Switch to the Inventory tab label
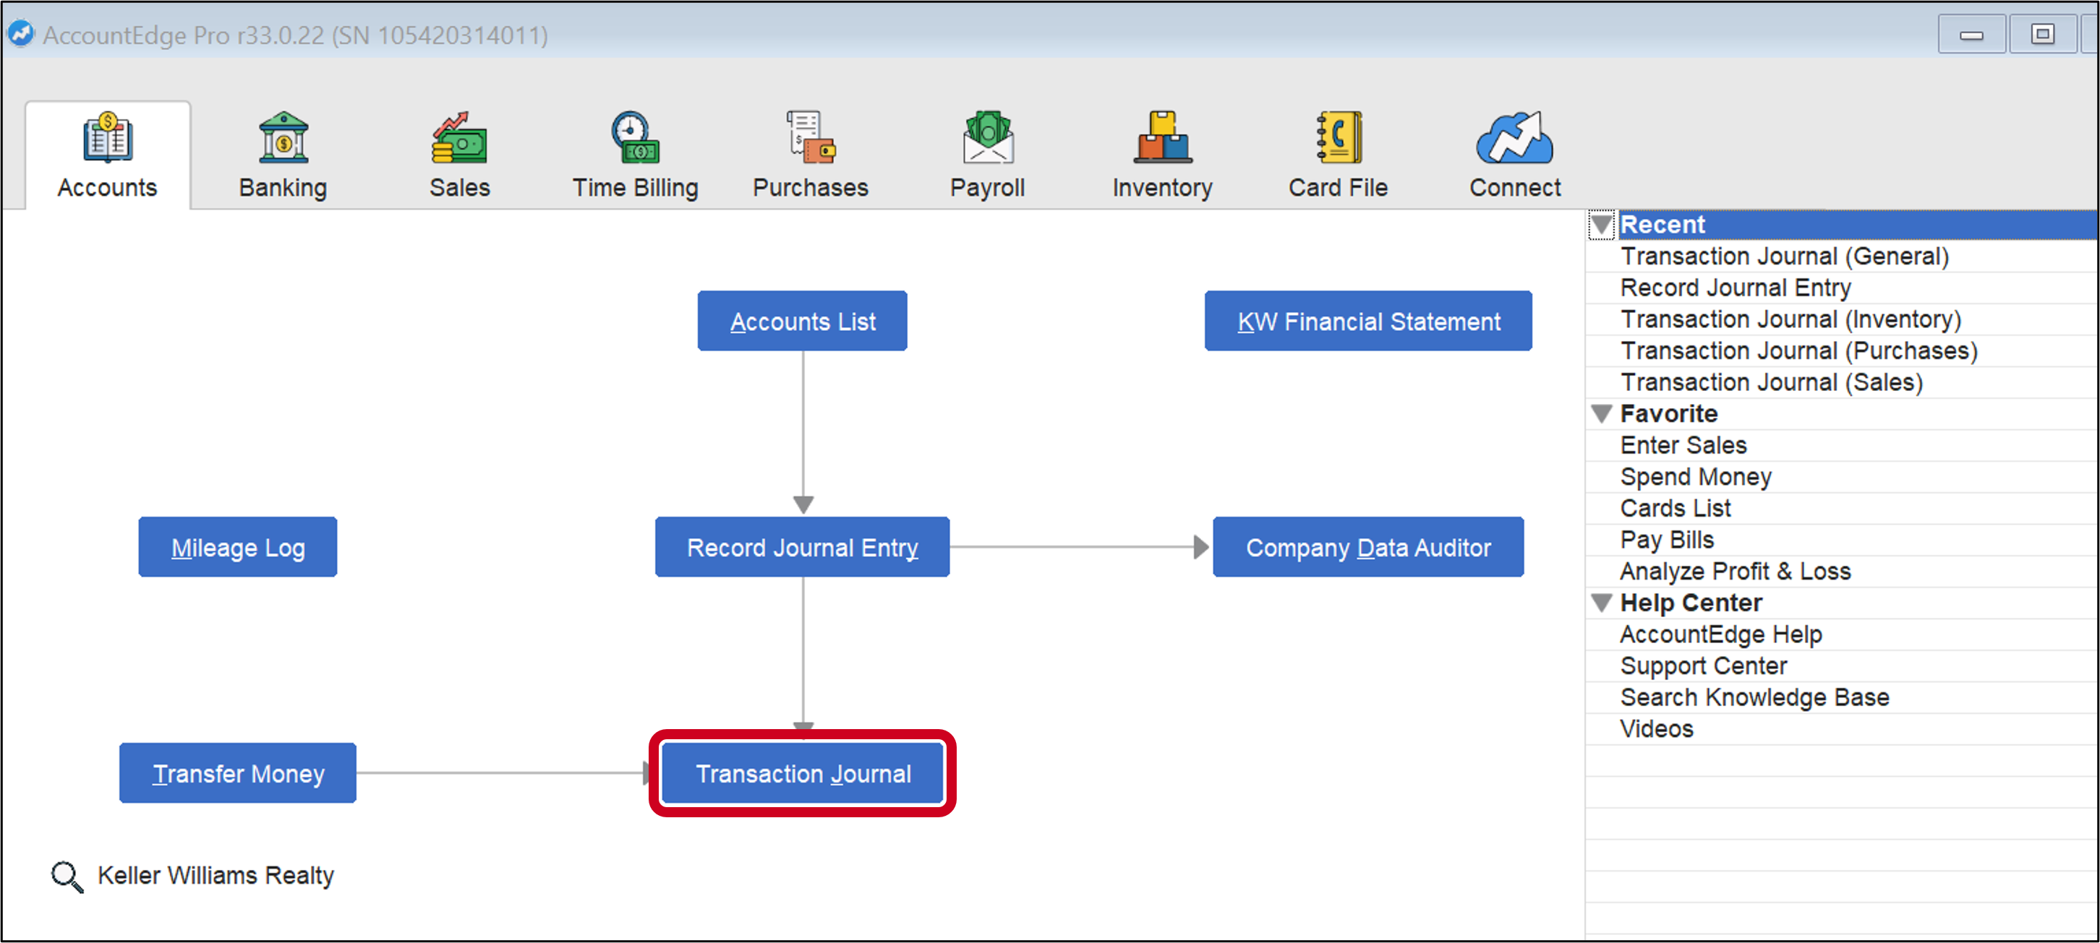The height and width of the screenshot is (943, 2100). point(1163,187)
